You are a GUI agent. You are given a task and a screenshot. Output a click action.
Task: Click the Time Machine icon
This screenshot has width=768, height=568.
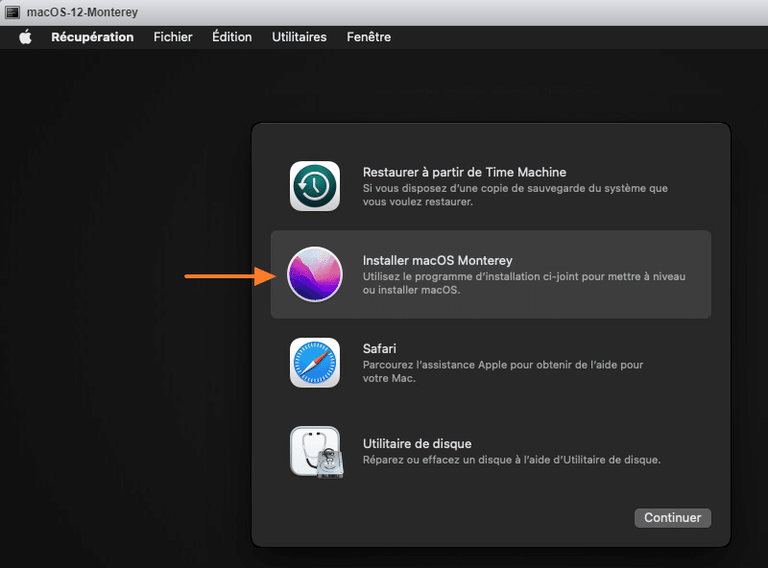tap(315, 186)
